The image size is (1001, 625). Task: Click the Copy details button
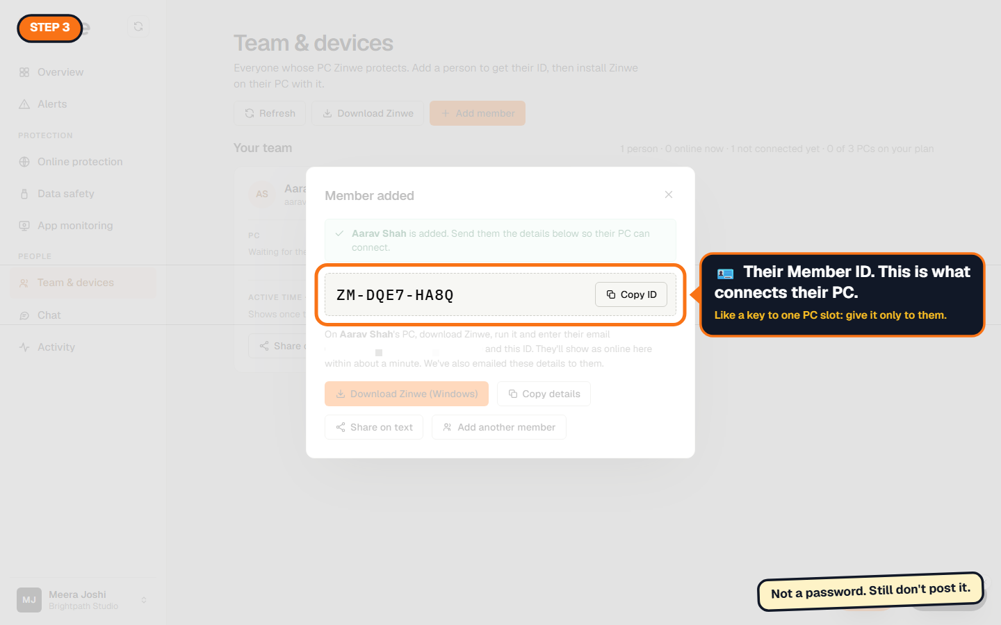tap(544, 394)
